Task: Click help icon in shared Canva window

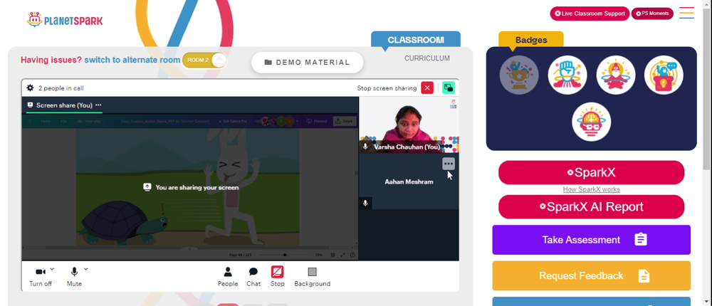Action: 352,255
